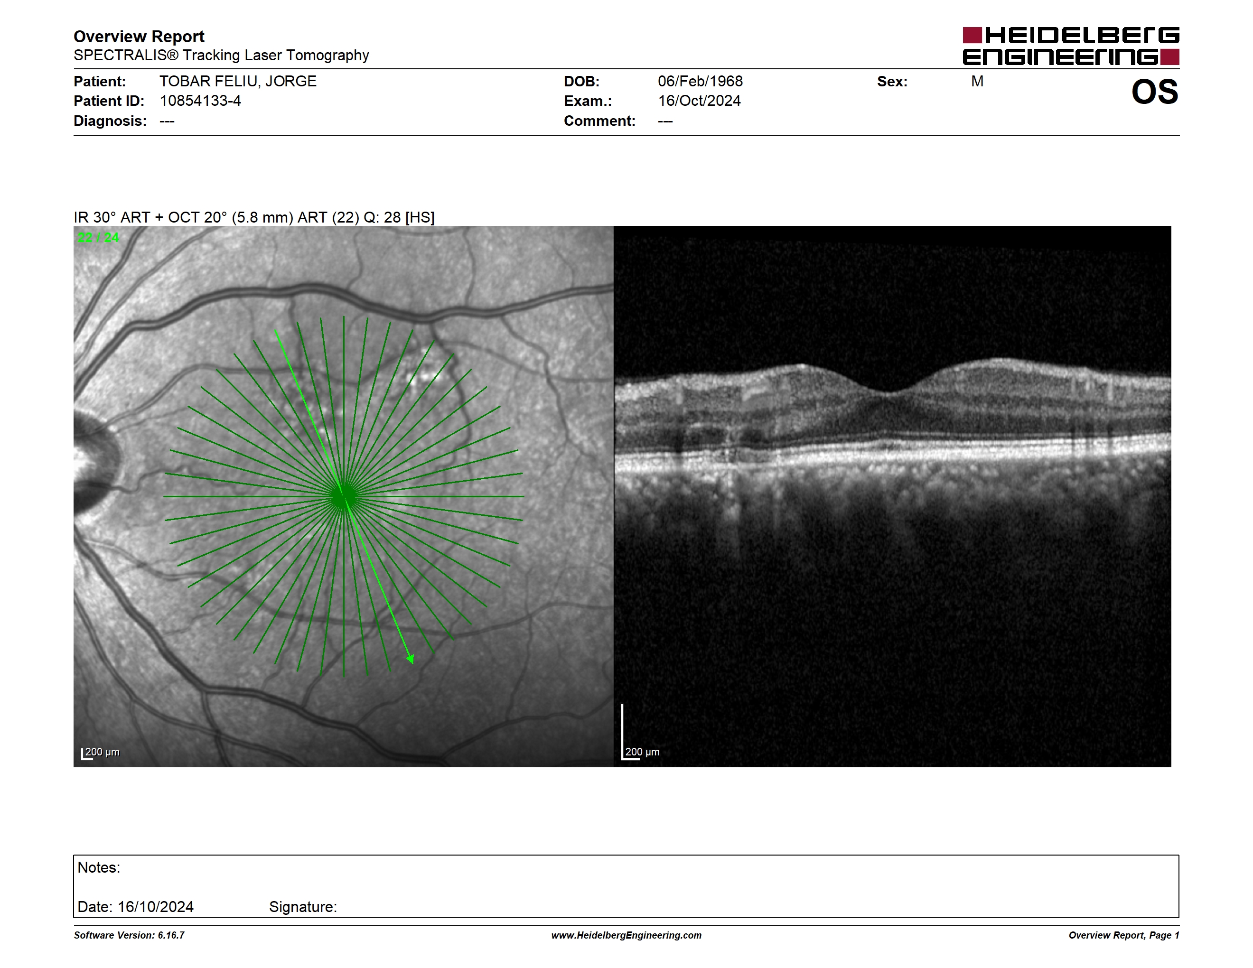Click the Signature field
The height and width of the screenshot is (968, 1253).
point(303,907)
